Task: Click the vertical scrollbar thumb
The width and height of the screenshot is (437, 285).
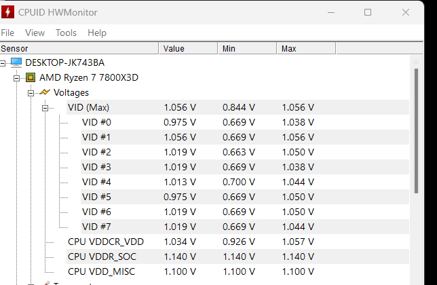Action: [x=416, y=129]
